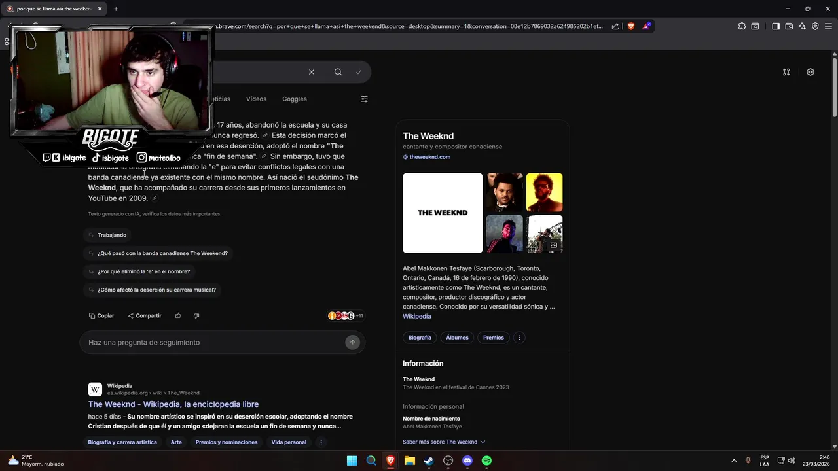Open Windows Start menu
838x471 pixels.
coord(352,461)
